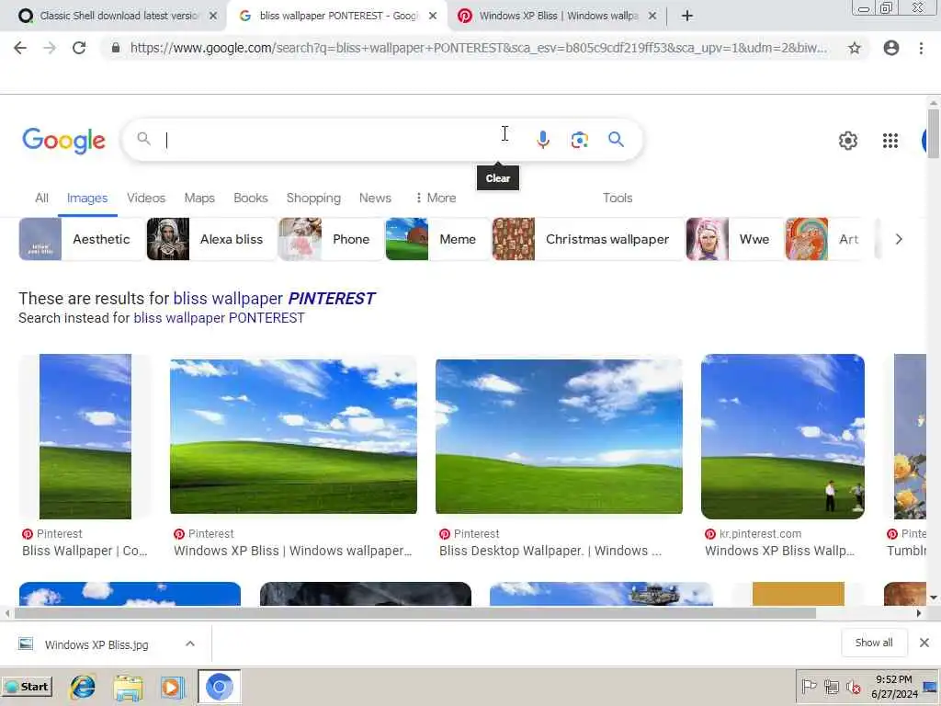Click the taskbar clock showing 9:52 PM
The height and width of the screenshot is (706, 941).
[x=894, y=687]
